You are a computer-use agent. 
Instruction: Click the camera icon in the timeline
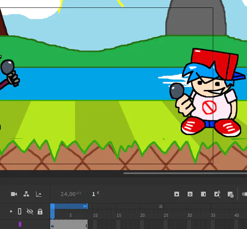[x=14, y=194]
